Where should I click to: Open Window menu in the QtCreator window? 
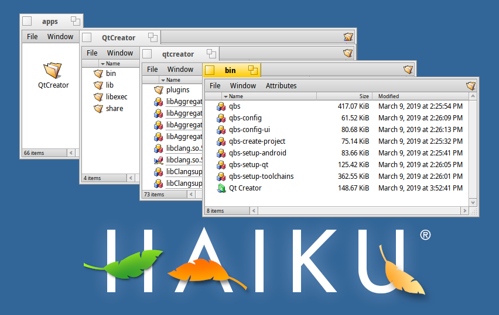tap(120, 53)
